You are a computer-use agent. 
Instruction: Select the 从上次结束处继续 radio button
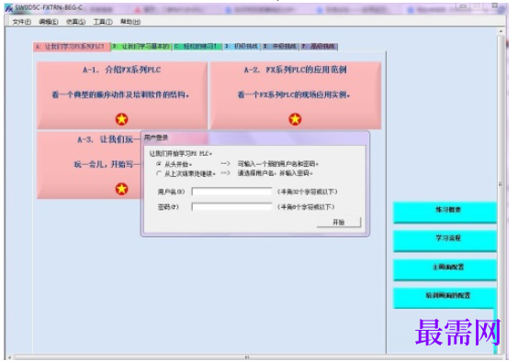point(159,173)
